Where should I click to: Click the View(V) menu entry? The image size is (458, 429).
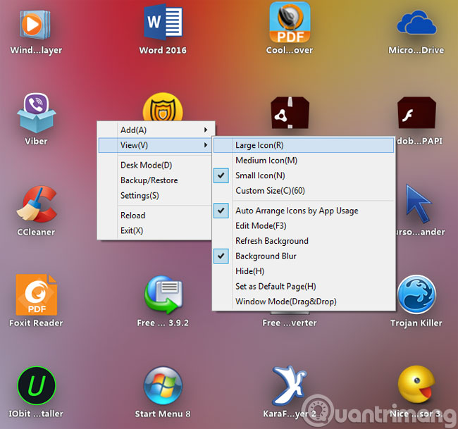tap(155, 145)
